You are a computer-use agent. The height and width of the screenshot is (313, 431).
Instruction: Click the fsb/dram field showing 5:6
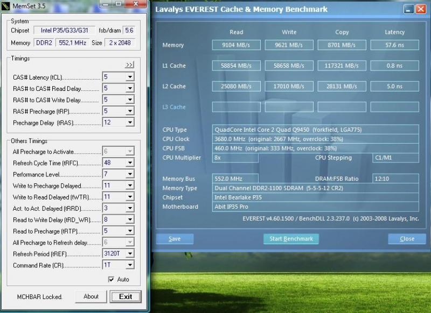point(129,30)
